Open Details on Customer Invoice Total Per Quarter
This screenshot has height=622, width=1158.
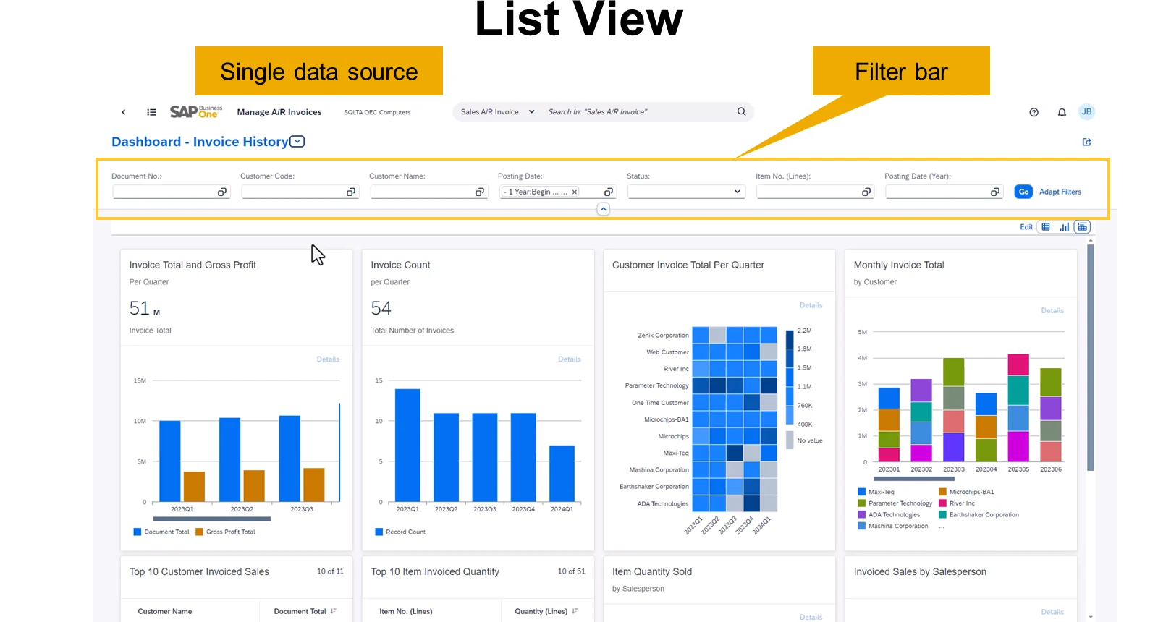pyautogui.click(x=811, y=305)
